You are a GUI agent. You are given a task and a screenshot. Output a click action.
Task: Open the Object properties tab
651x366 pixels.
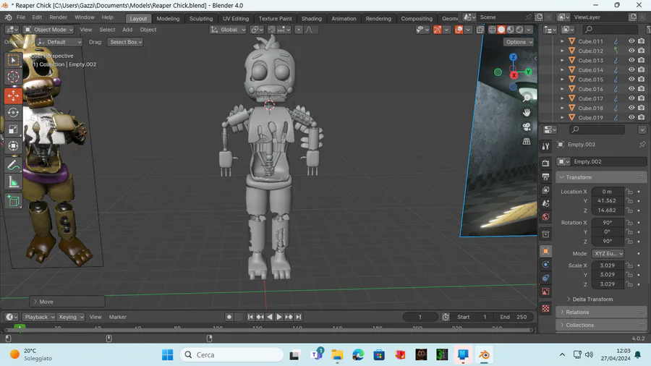(x=545, y=251)
